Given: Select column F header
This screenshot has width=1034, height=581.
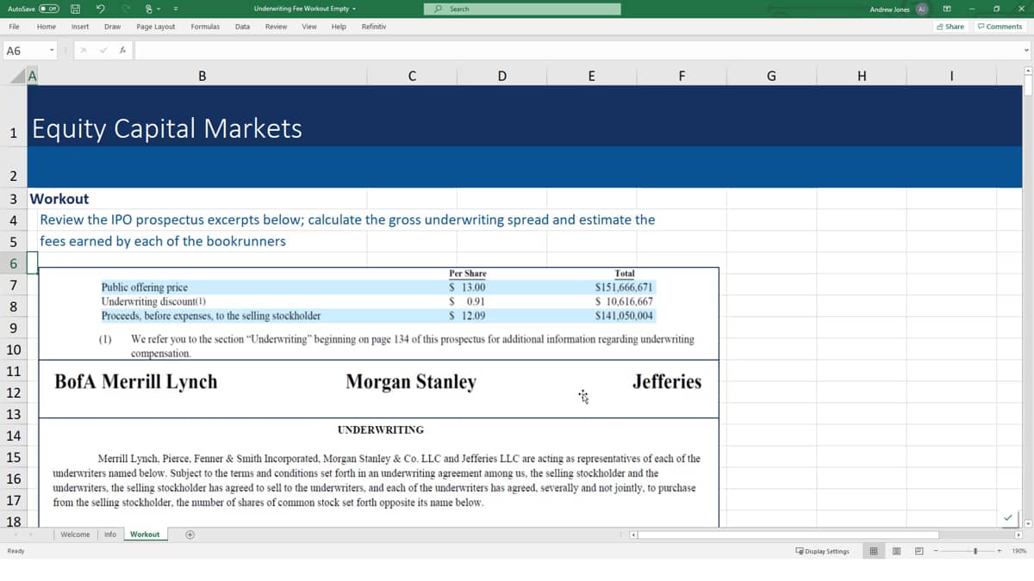Looking at the screenshot, I should click(x=682, y=76).
